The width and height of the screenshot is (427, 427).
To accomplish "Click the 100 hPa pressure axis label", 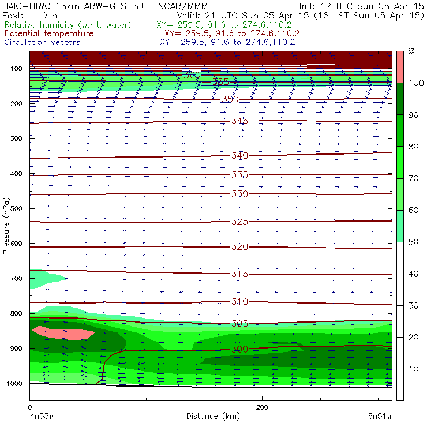I will coord(16,69).
